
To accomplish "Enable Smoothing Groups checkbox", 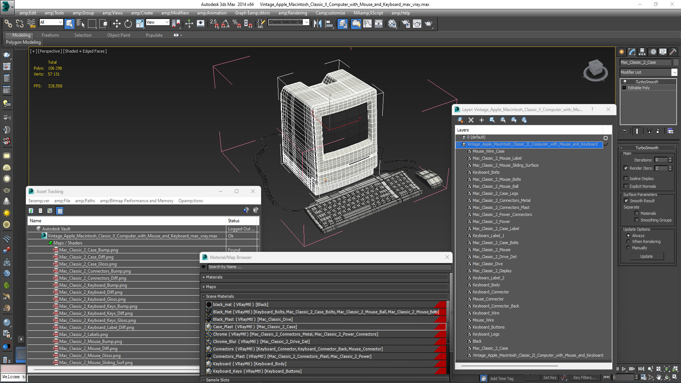I will [637, 220].
